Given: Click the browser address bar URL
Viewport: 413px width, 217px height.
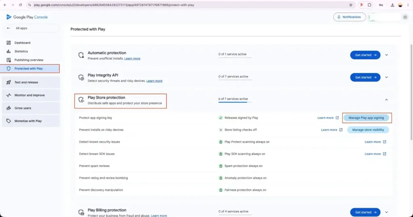Looking at the screenshot, I should (x=114, y=5).
